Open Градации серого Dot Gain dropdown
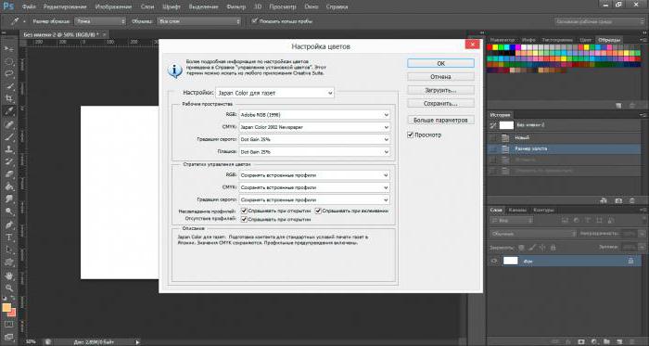The height and width of the screenshot is (346, 649). pos(314,139)
